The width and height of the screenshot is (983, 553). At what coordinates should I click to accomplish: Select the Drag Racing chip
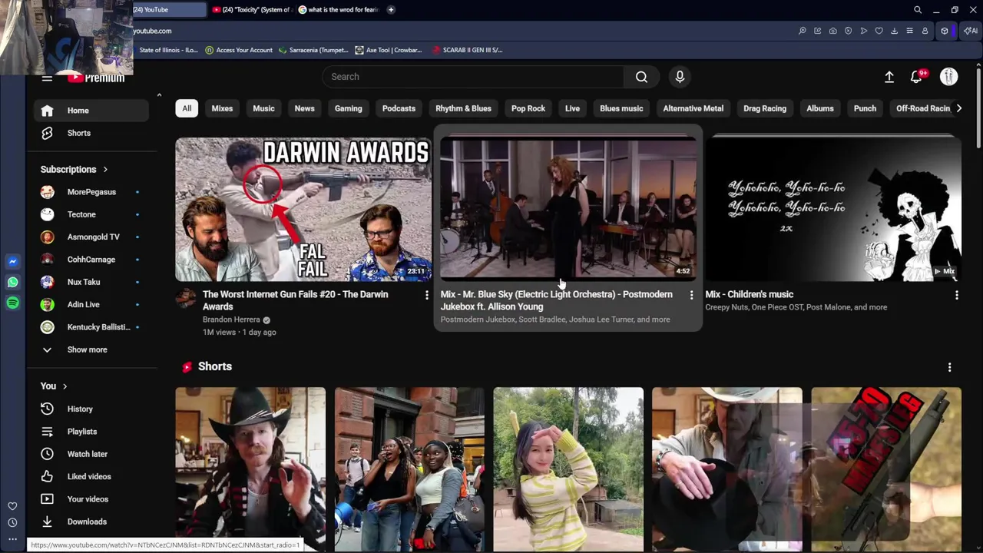coord(765,108)
